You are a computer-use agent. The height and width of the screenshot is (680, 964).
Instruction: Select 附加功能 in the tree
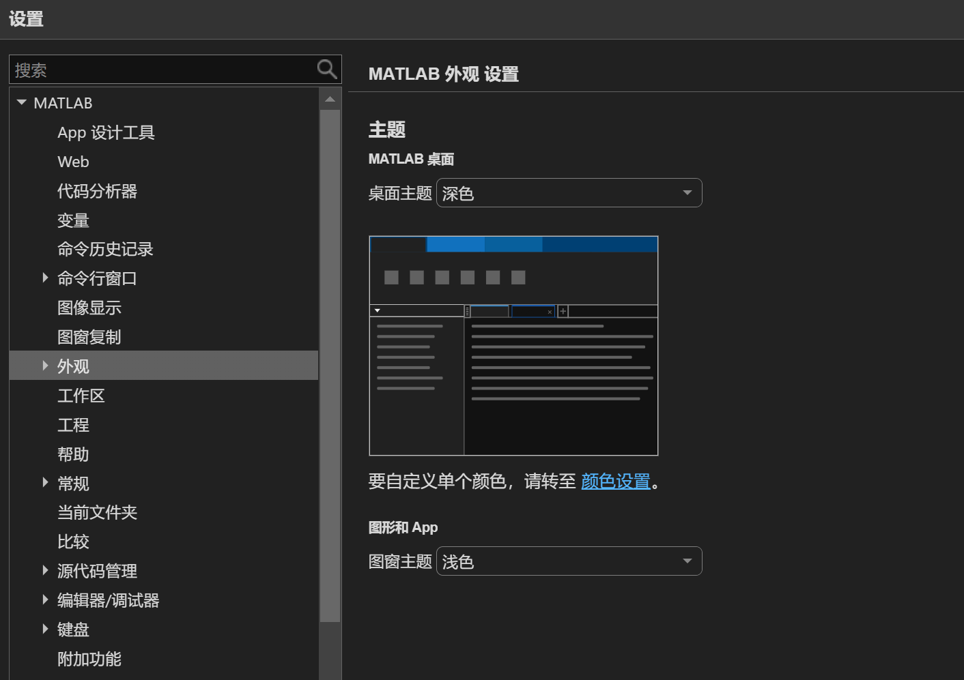pos(89,659)
